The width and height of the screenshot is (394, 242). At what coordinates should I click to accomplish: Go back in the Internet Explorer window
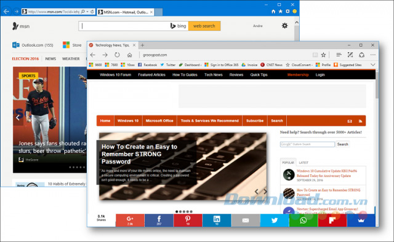pyautogui.click(x=7, y=12)
